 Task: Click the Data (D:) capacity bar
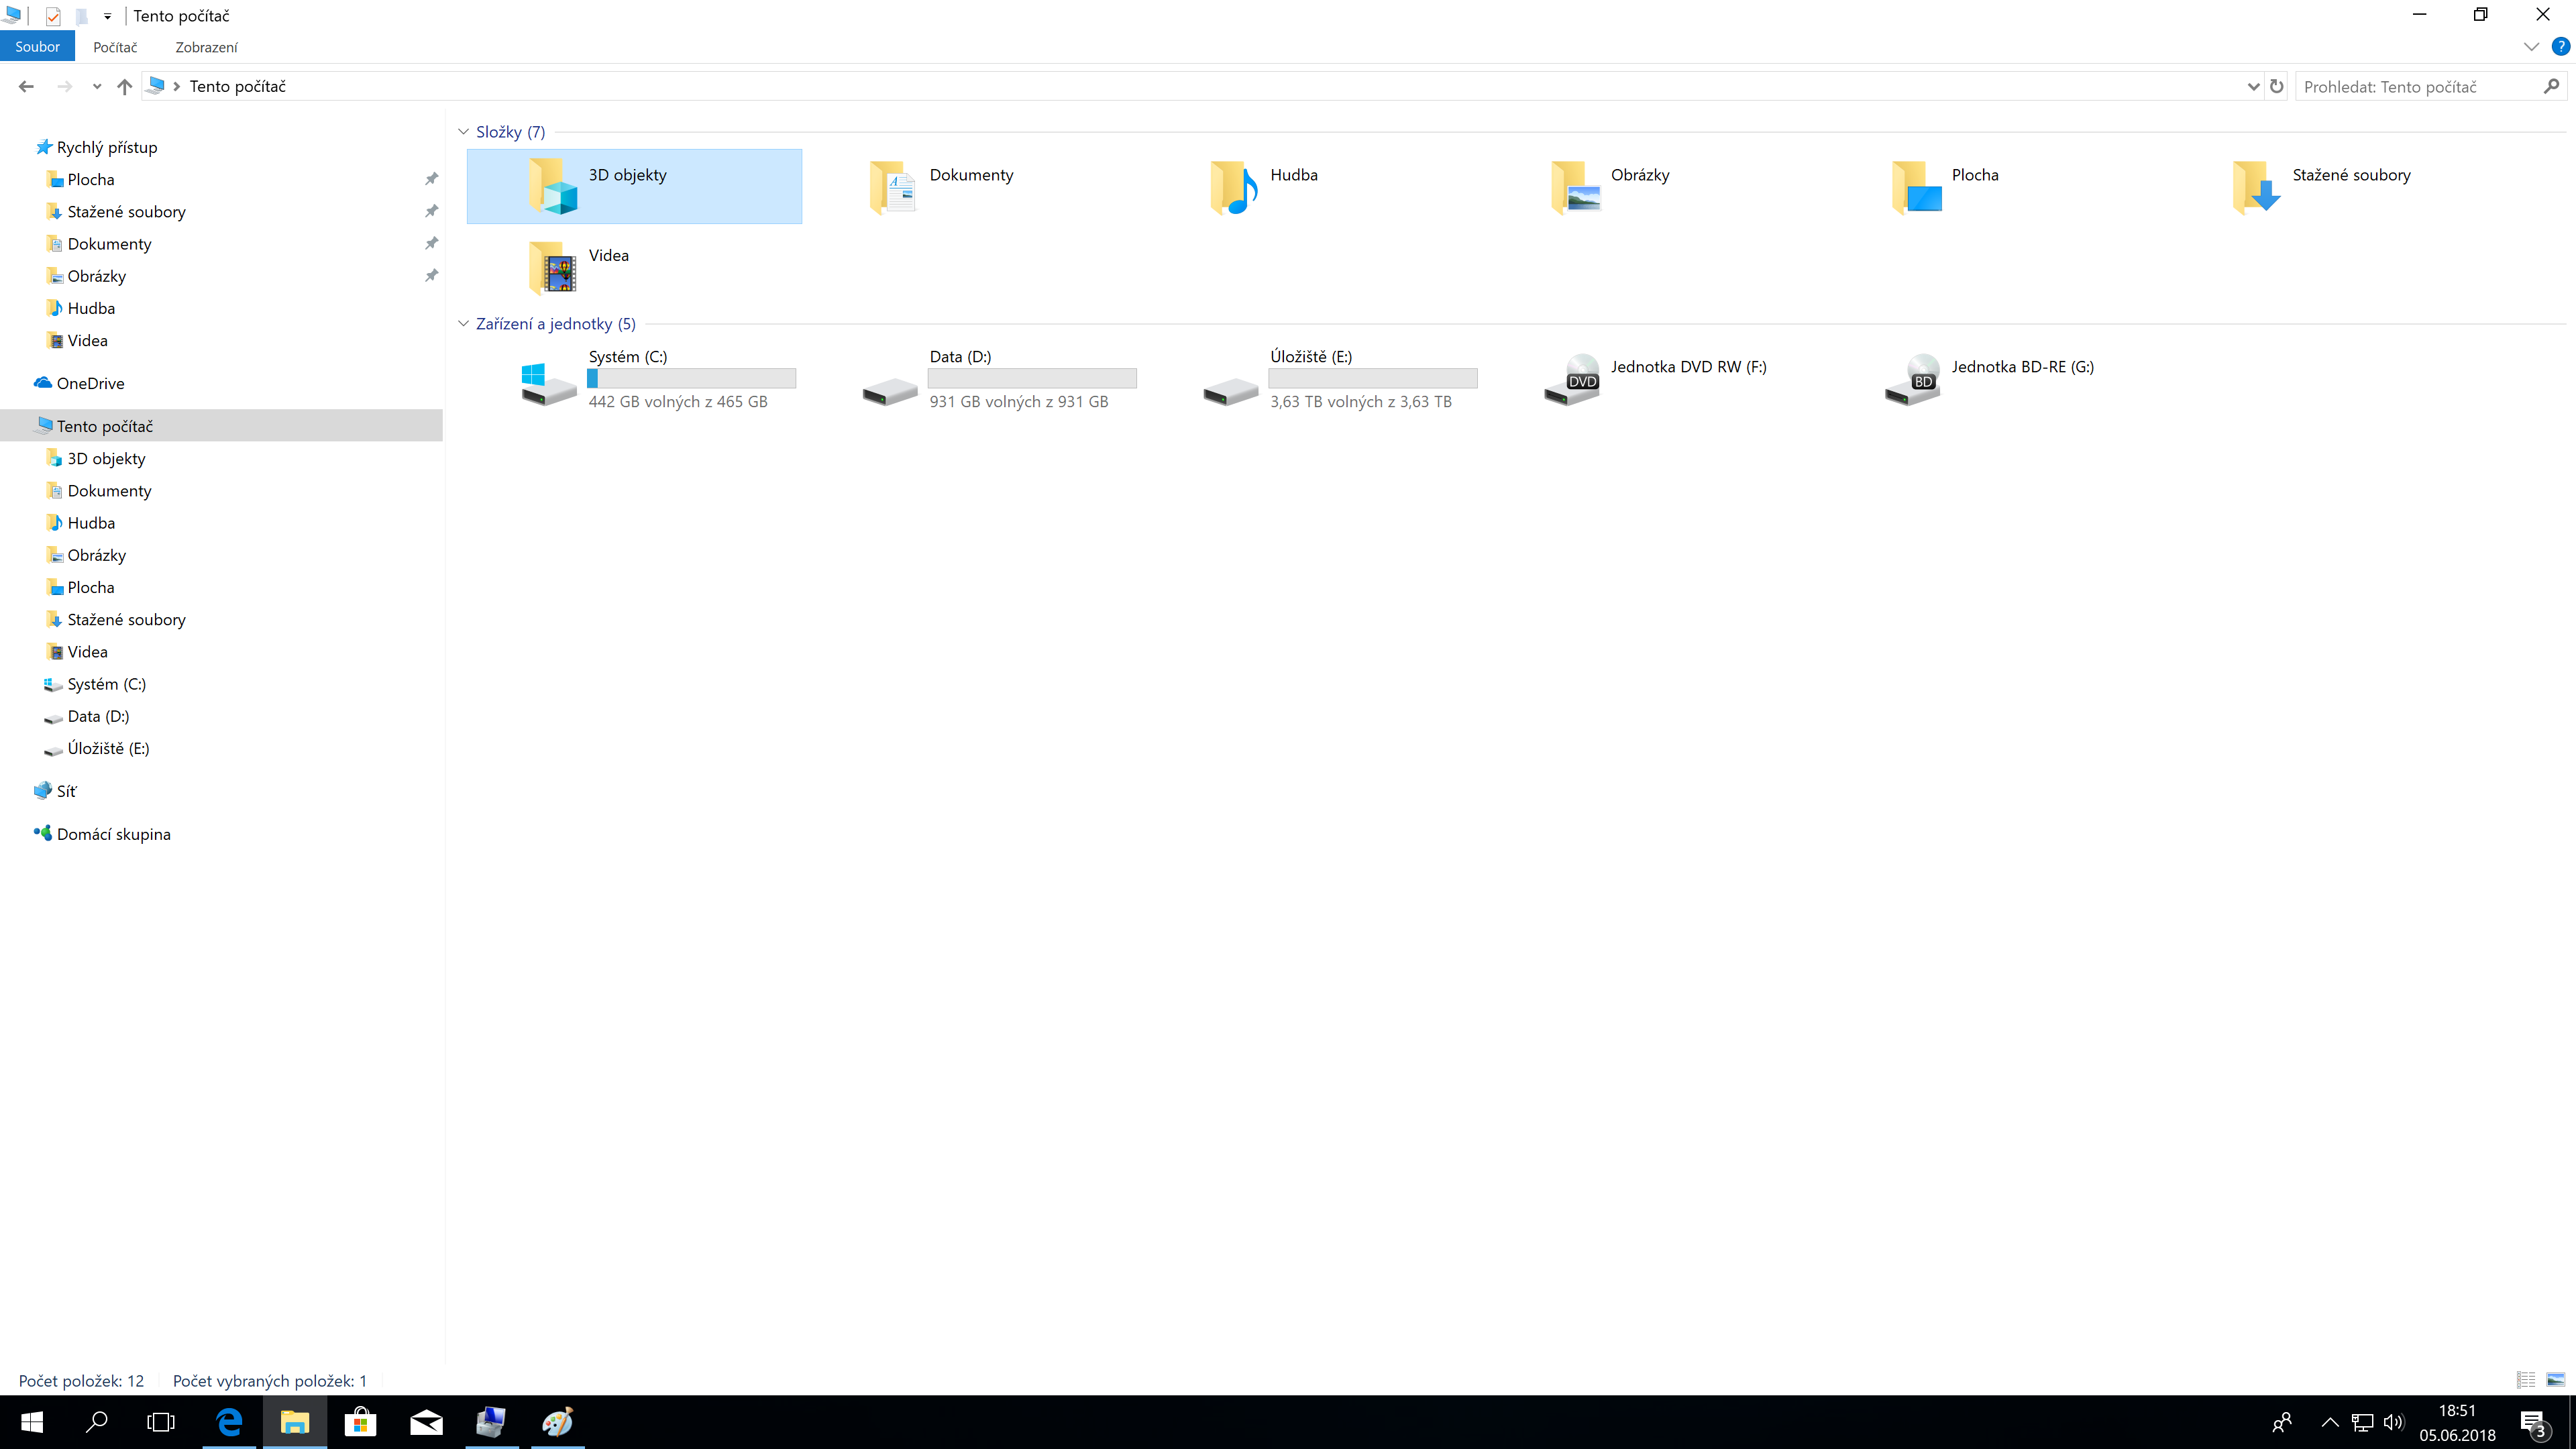coord(1032,378)
